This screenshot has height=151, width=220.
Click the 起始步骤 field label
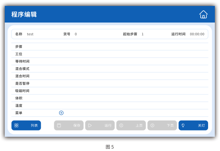[x=130, y=34]
